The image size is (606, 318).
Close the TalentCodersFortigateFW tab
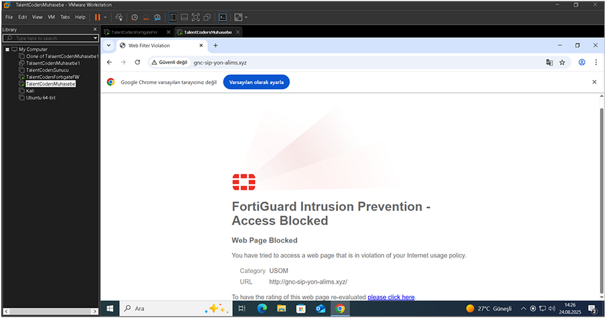point(168,32)
